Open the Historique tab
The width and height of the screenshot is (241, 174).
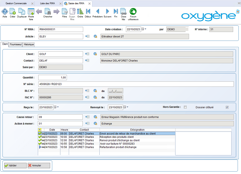tap(29, 44)
